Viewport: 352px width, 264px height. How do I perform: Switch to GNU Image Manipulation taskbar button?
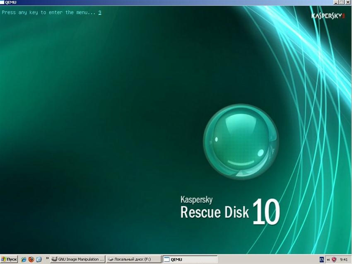point(78,259)
